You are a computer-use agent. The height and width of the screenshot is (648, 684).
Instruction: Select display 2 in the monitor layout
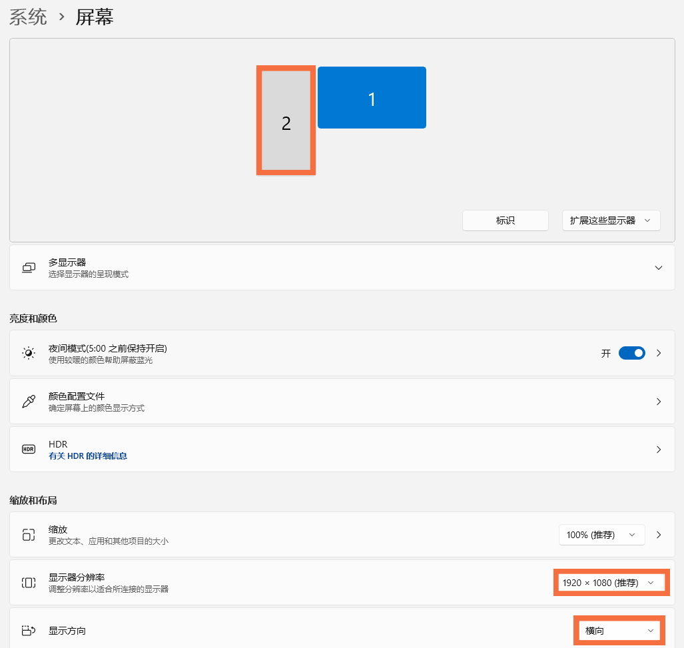pyautogui.click(x=286, y=121)
